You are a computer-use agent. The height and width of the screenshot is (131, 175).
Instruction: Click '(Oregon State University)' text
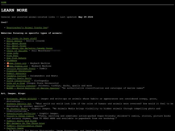(42, 83)
